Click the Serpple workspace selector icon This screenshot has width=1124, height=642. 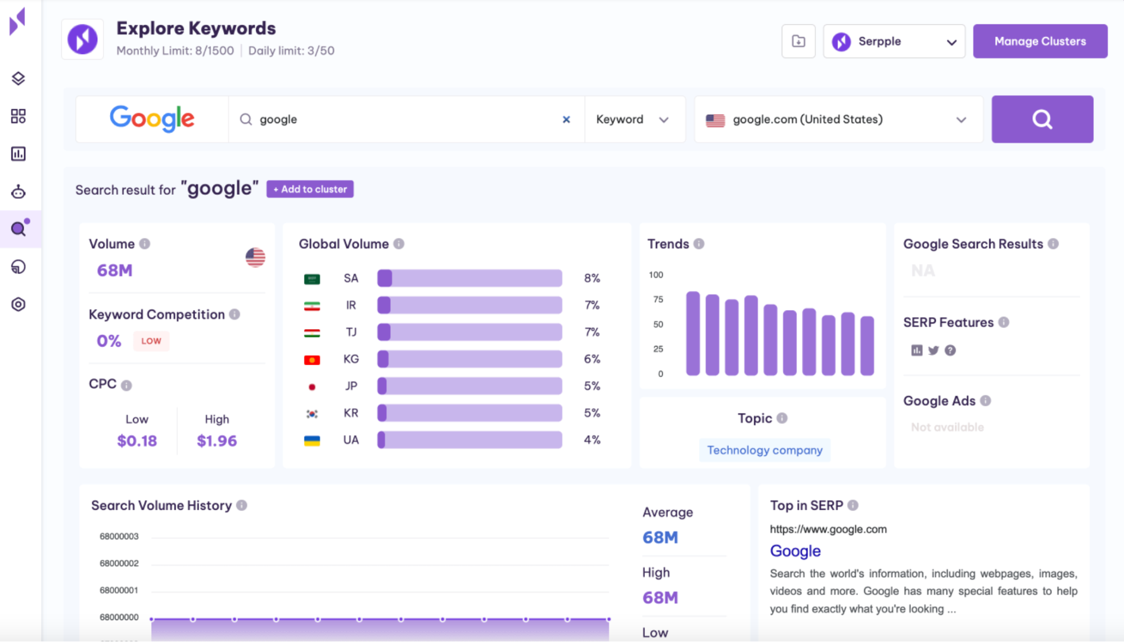pyautogui.click(x=844, y=42)
